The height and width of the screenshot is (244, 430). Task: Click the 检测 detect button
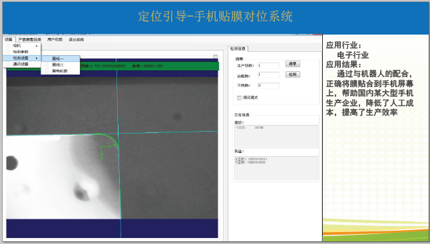point(293,74)
